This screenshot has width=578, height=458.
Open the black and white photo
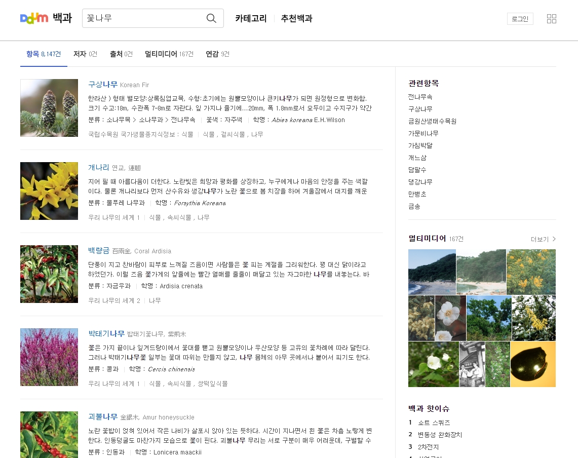pyautogui.click(x=472, y=364)
